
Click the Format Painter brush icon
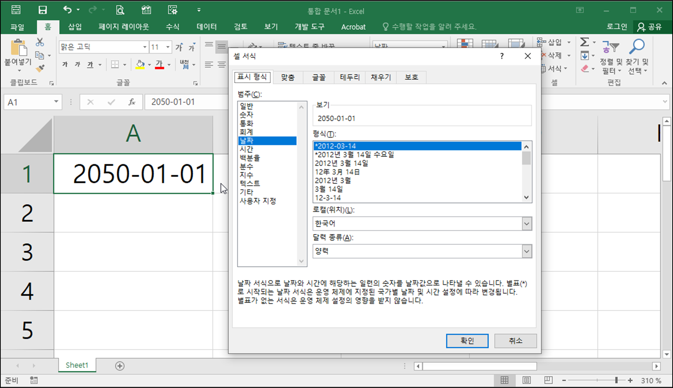(x=40, y=68)
